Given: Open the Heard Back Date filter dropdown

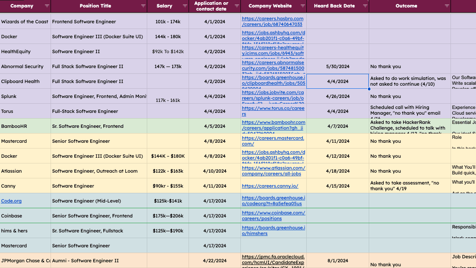Looking at the screenshot, I should tap(365, 6).
